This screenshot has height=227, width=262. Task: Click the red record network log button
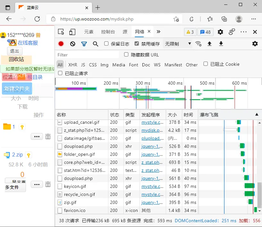pyautogui.click(x=61, y=44)
